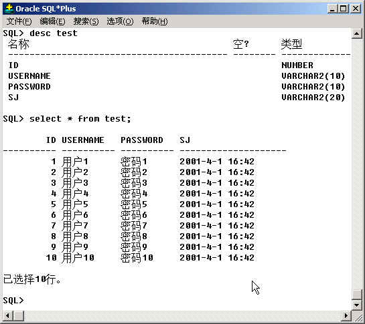Minimize the SQL*Plus window
This screenshot has height=324, width=365.
(x=332, y=9)
